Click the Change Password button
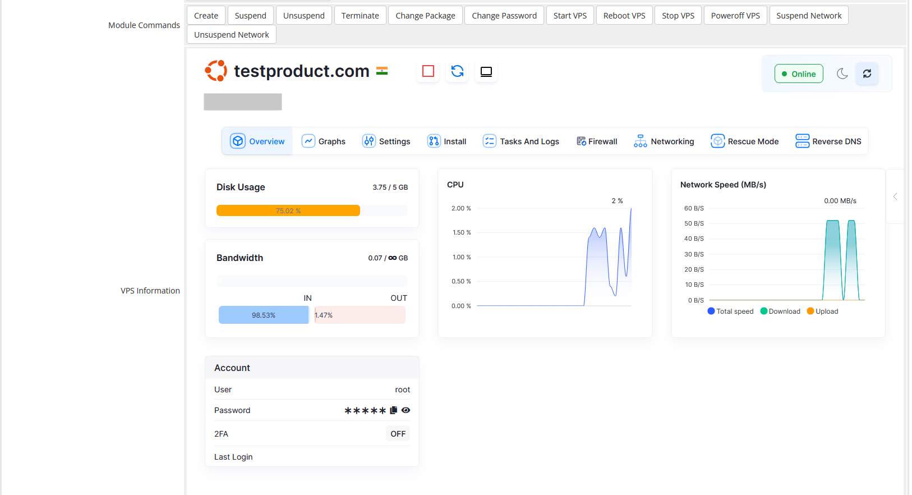 (504, 16)
